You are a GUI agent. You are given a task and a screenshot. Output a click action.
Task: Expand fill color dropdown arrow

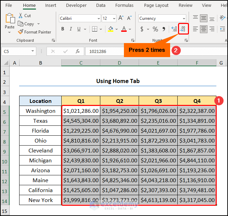tap(117, 29)
